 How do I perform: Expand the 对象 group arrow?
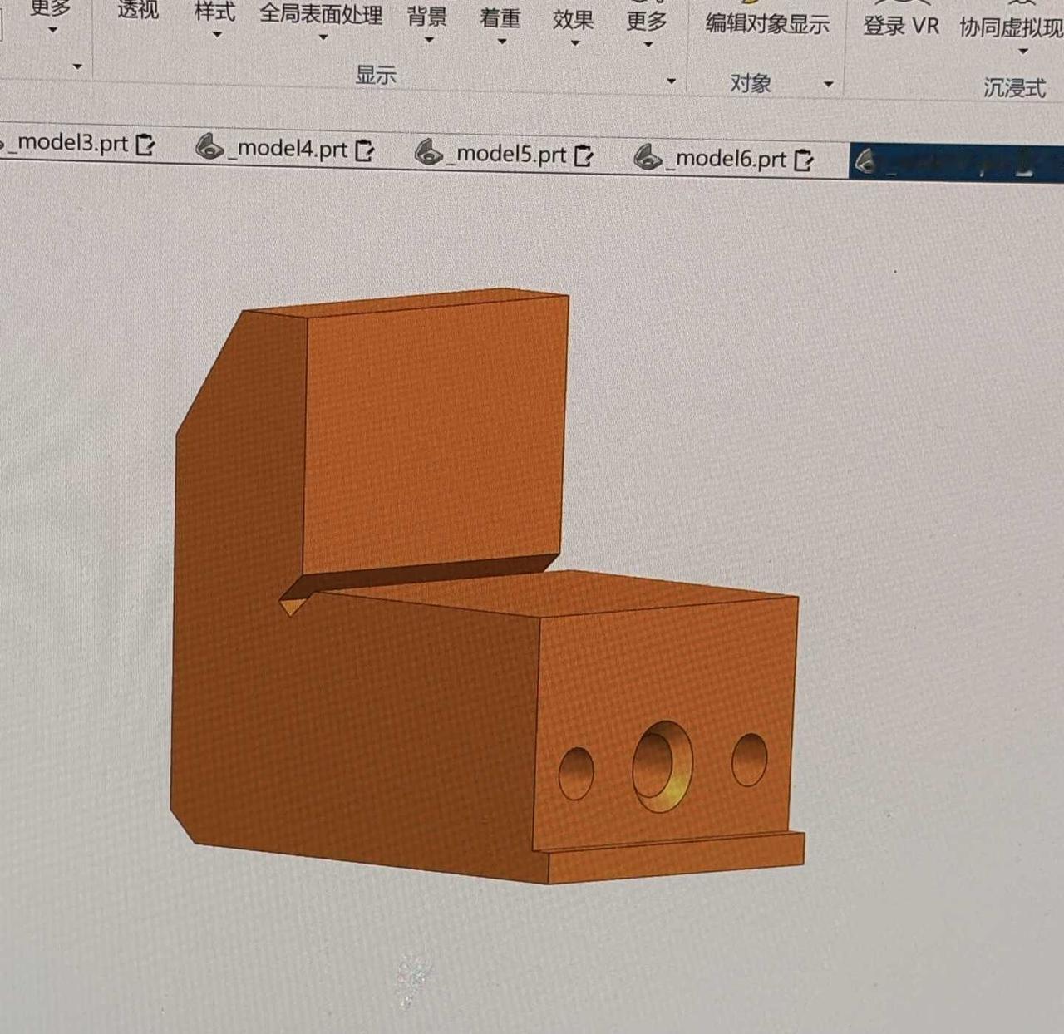[x=828, y=85]
